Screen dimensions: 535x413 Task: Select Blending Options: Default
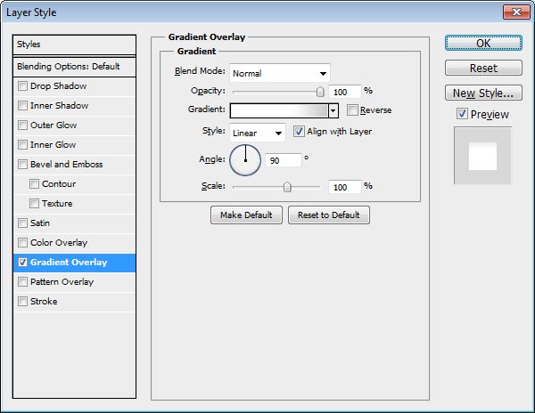(x=74, y=67)
